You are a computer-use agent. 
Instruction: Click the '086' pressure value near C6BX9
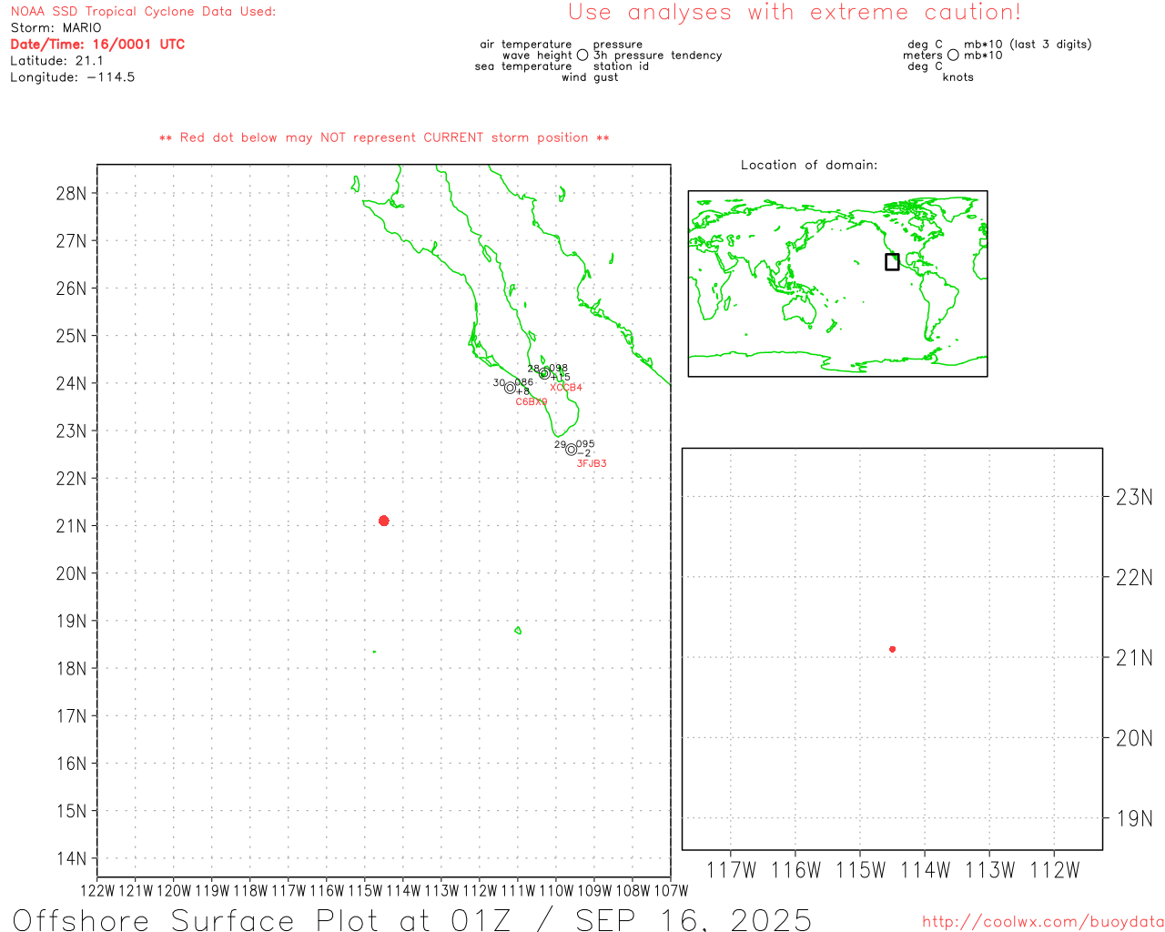pos(524,382)
